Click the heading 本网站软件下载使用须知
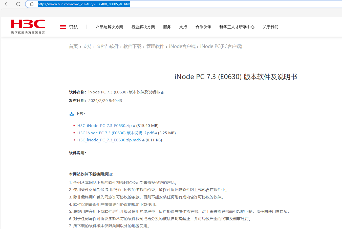This screenshot has width=342, height=229. pyautogui.click(x=91, y=174)
